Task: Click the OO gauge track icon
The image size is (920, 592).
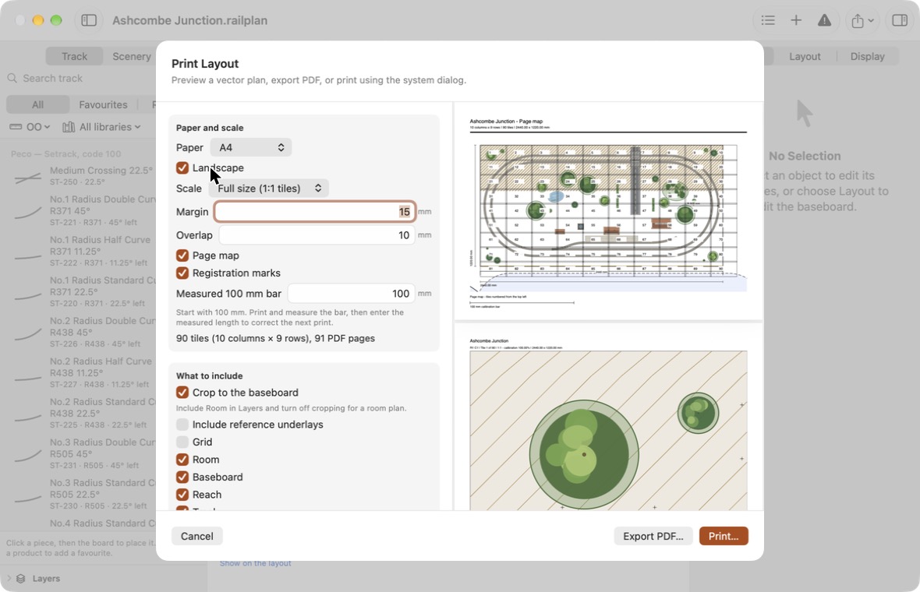Action: click(x=16, y=127)
